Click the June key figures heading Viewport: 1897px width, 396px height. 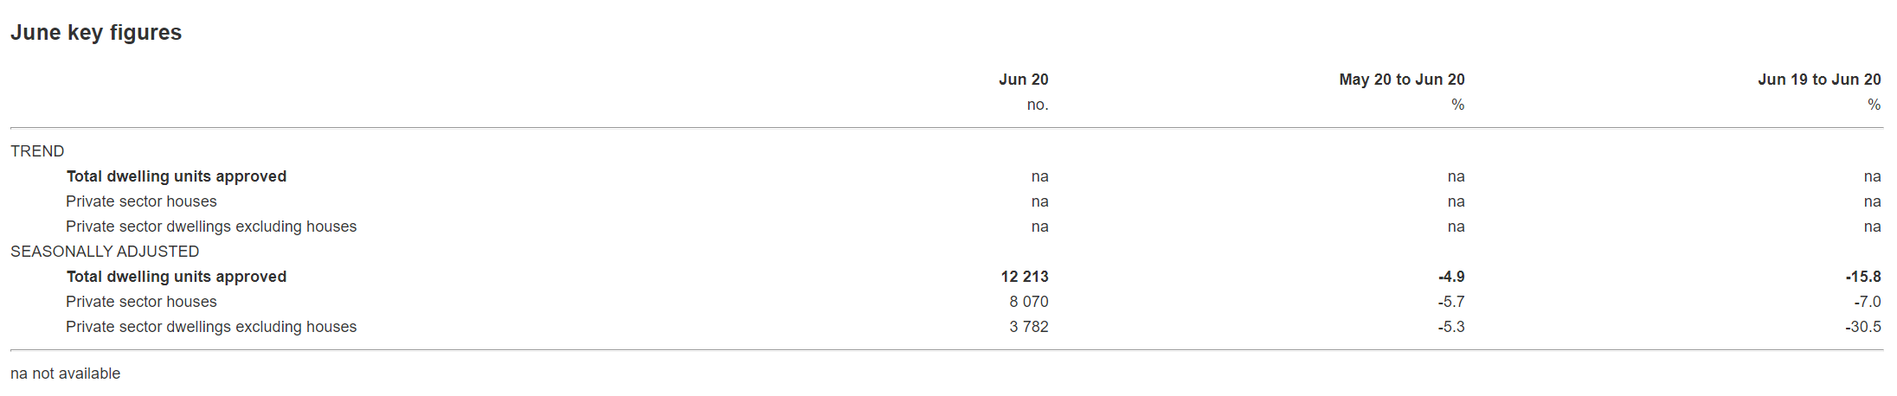95,33
